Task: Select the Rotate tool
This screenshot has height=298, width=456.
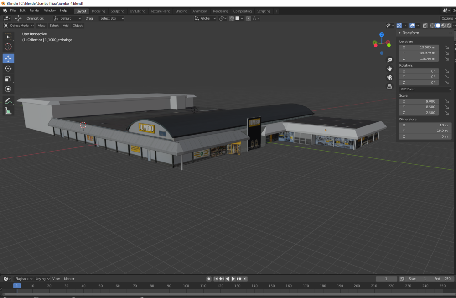Action: pyautogui.click(x=8, y=68)
